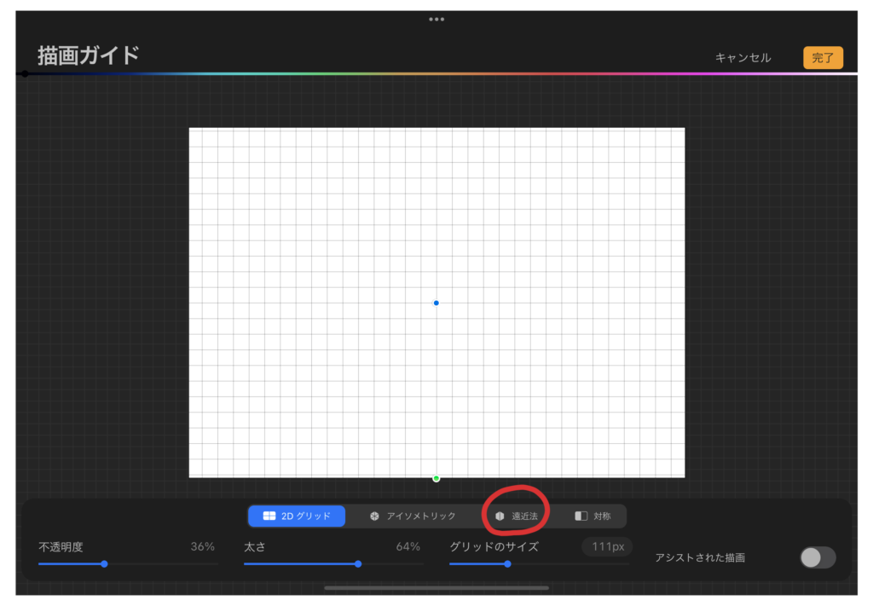
Task: Select the 2D グリッド tab
Action: pos(297,516)
